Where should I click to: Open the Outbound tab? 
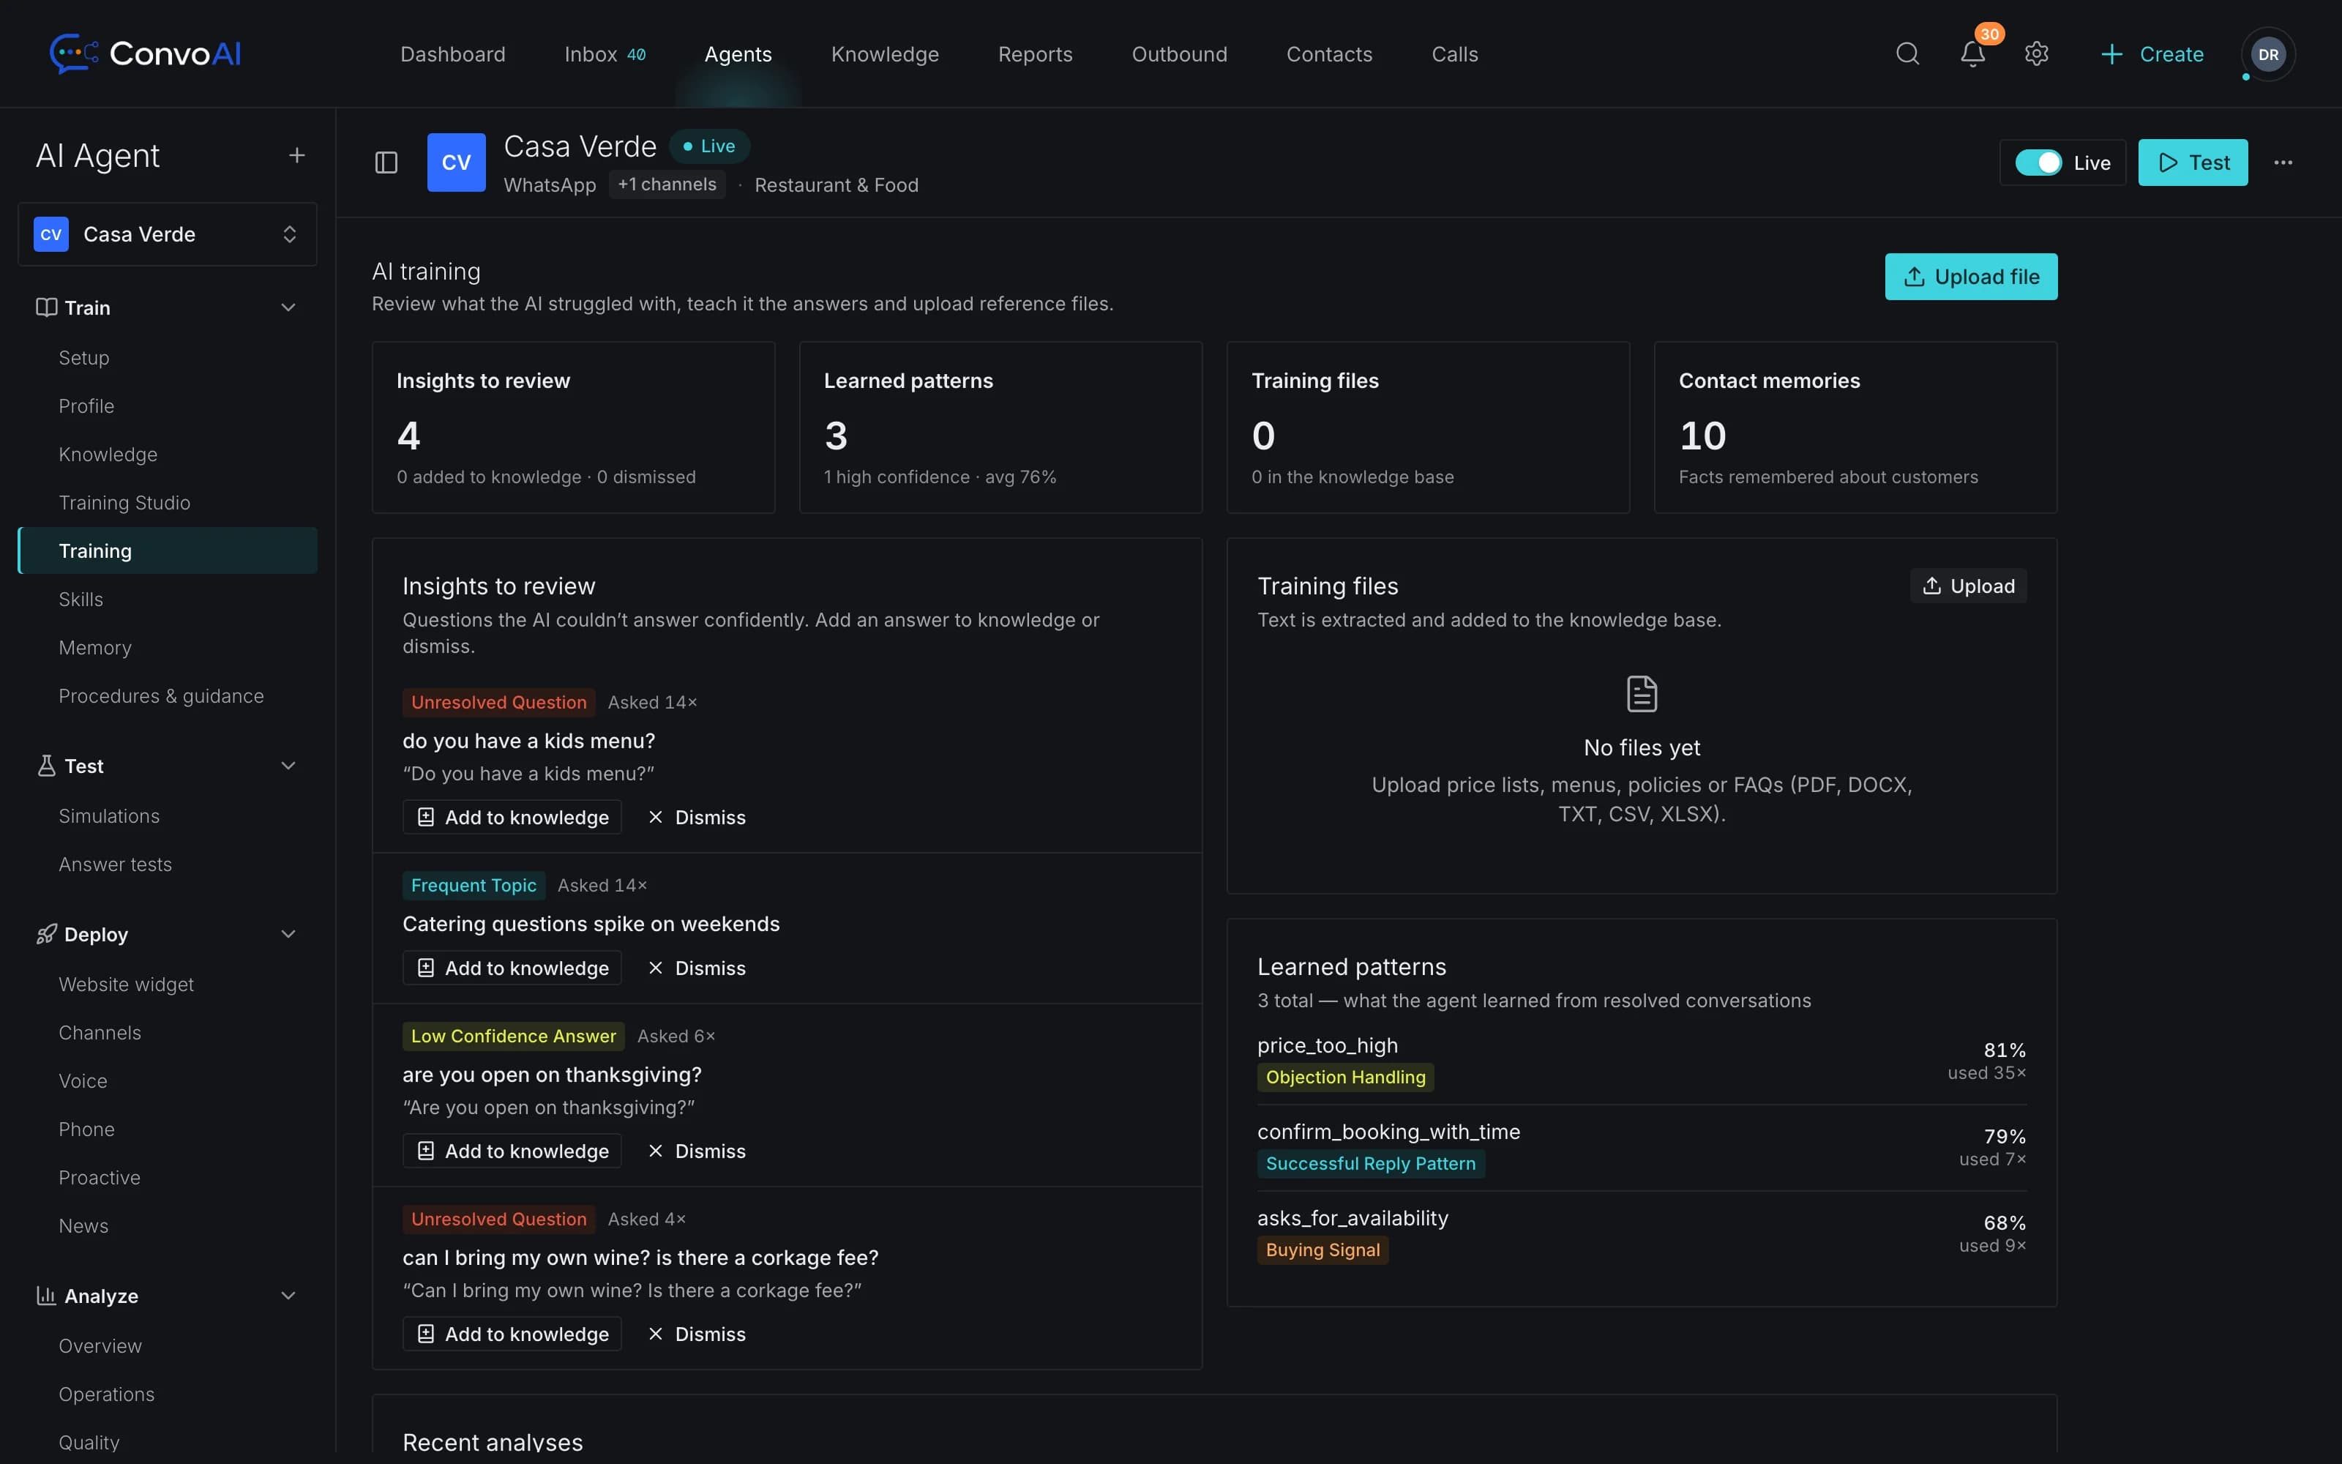point(1179,54)
